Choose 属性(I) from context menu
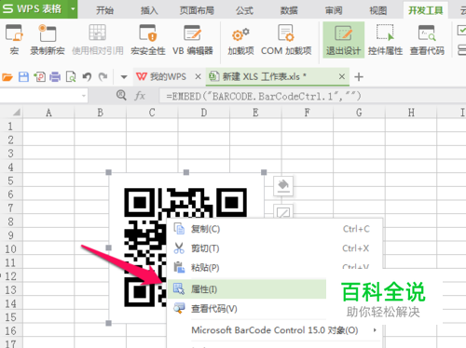The width and height of the screenshot is (466, 348). (x=247, y=289)
